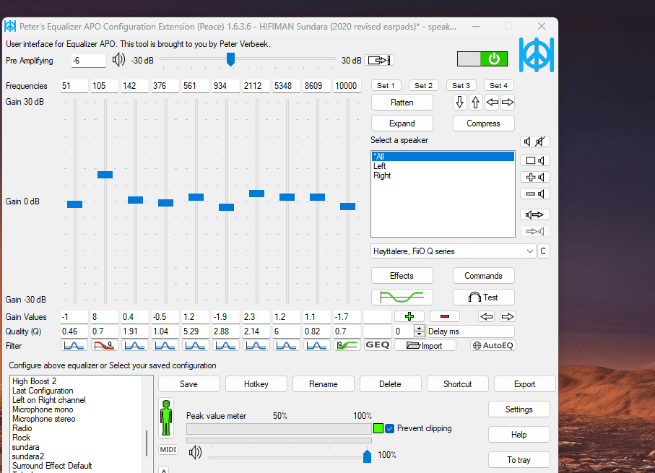Remove a band with red minus
Image resolution: width=655 pixels, height=473 pixels.
click(x=444, y=316)
